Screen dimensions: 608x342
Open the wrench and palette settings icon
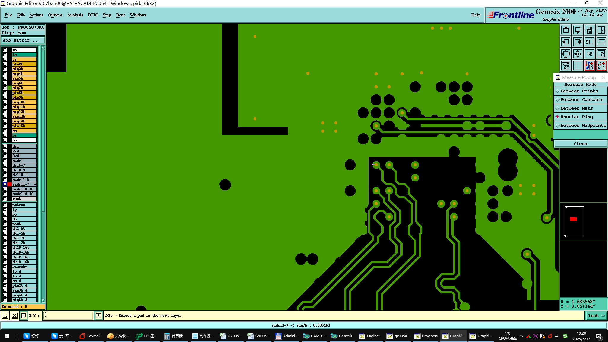pyautogui.click(x=566, y=65)
